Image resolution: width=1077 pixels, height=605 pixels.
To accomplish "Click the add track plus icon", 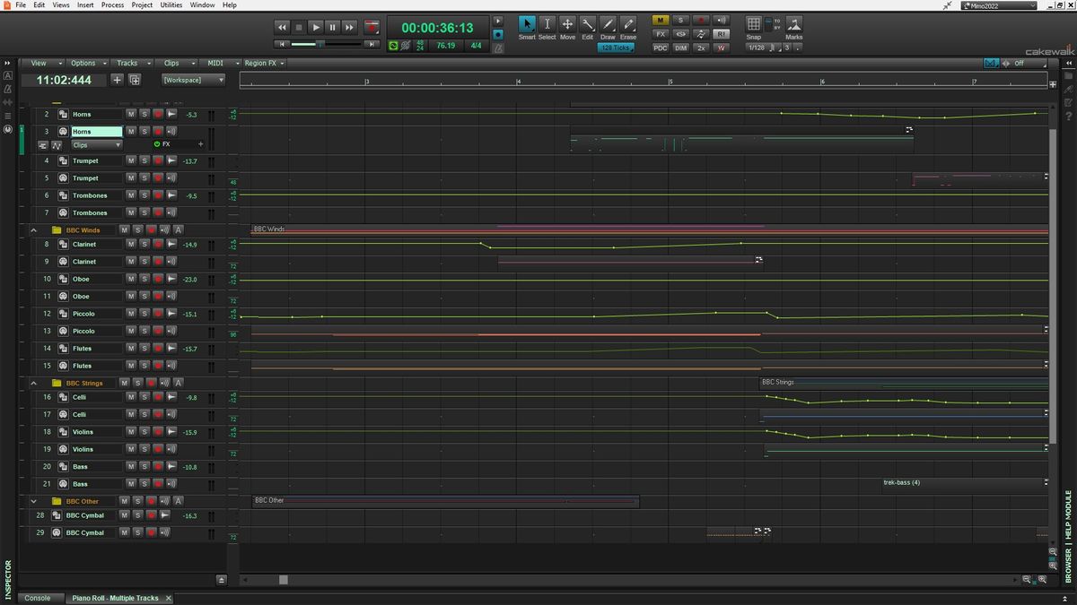I will pyautogui.click(x=117, y=80).
